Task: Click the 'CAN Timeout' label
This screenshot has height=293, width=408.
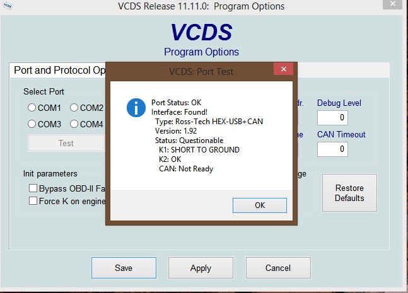Action: (341, 134)
